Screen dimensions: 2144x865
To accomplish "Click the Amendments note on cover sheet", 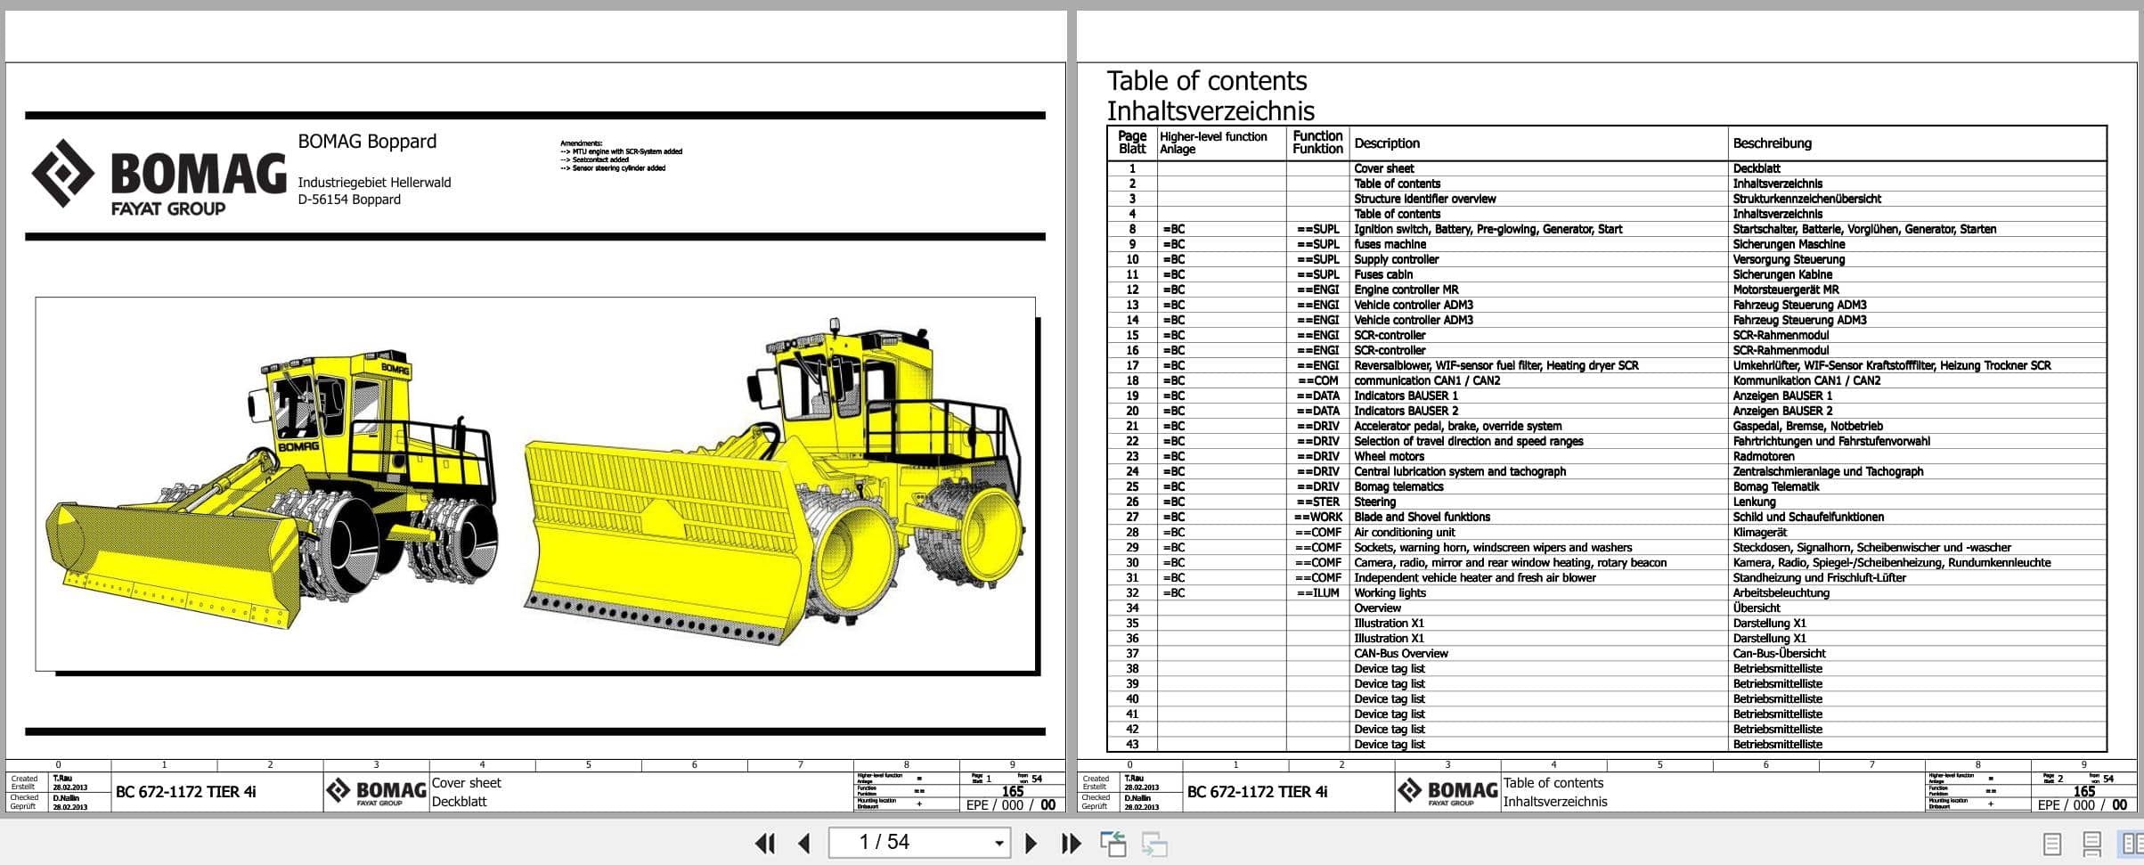I will (x=621, y=156).
